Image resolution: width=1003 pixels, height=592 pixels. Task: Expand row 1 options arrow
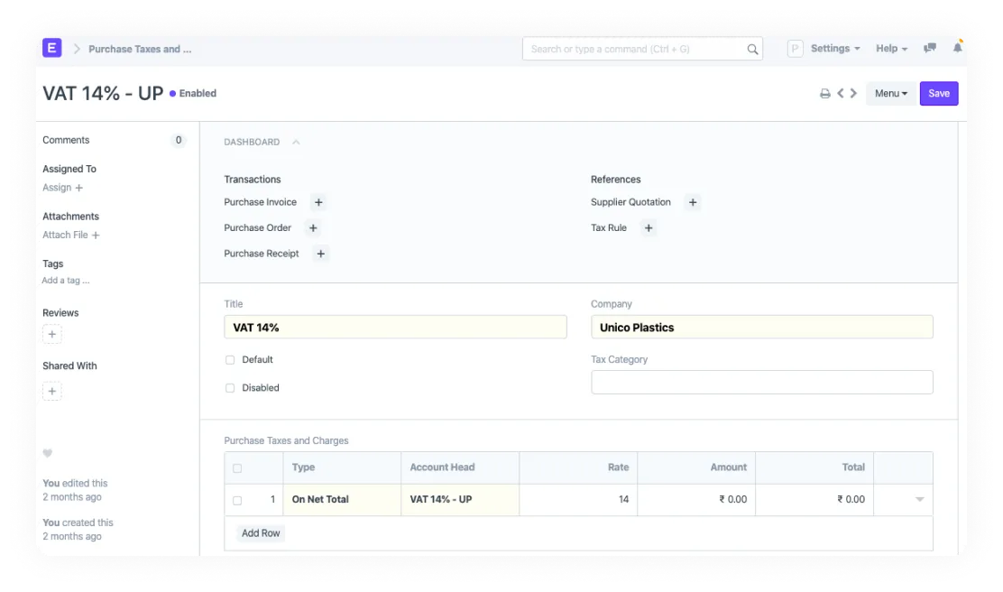pyautogui.click(x=919, y=499)
